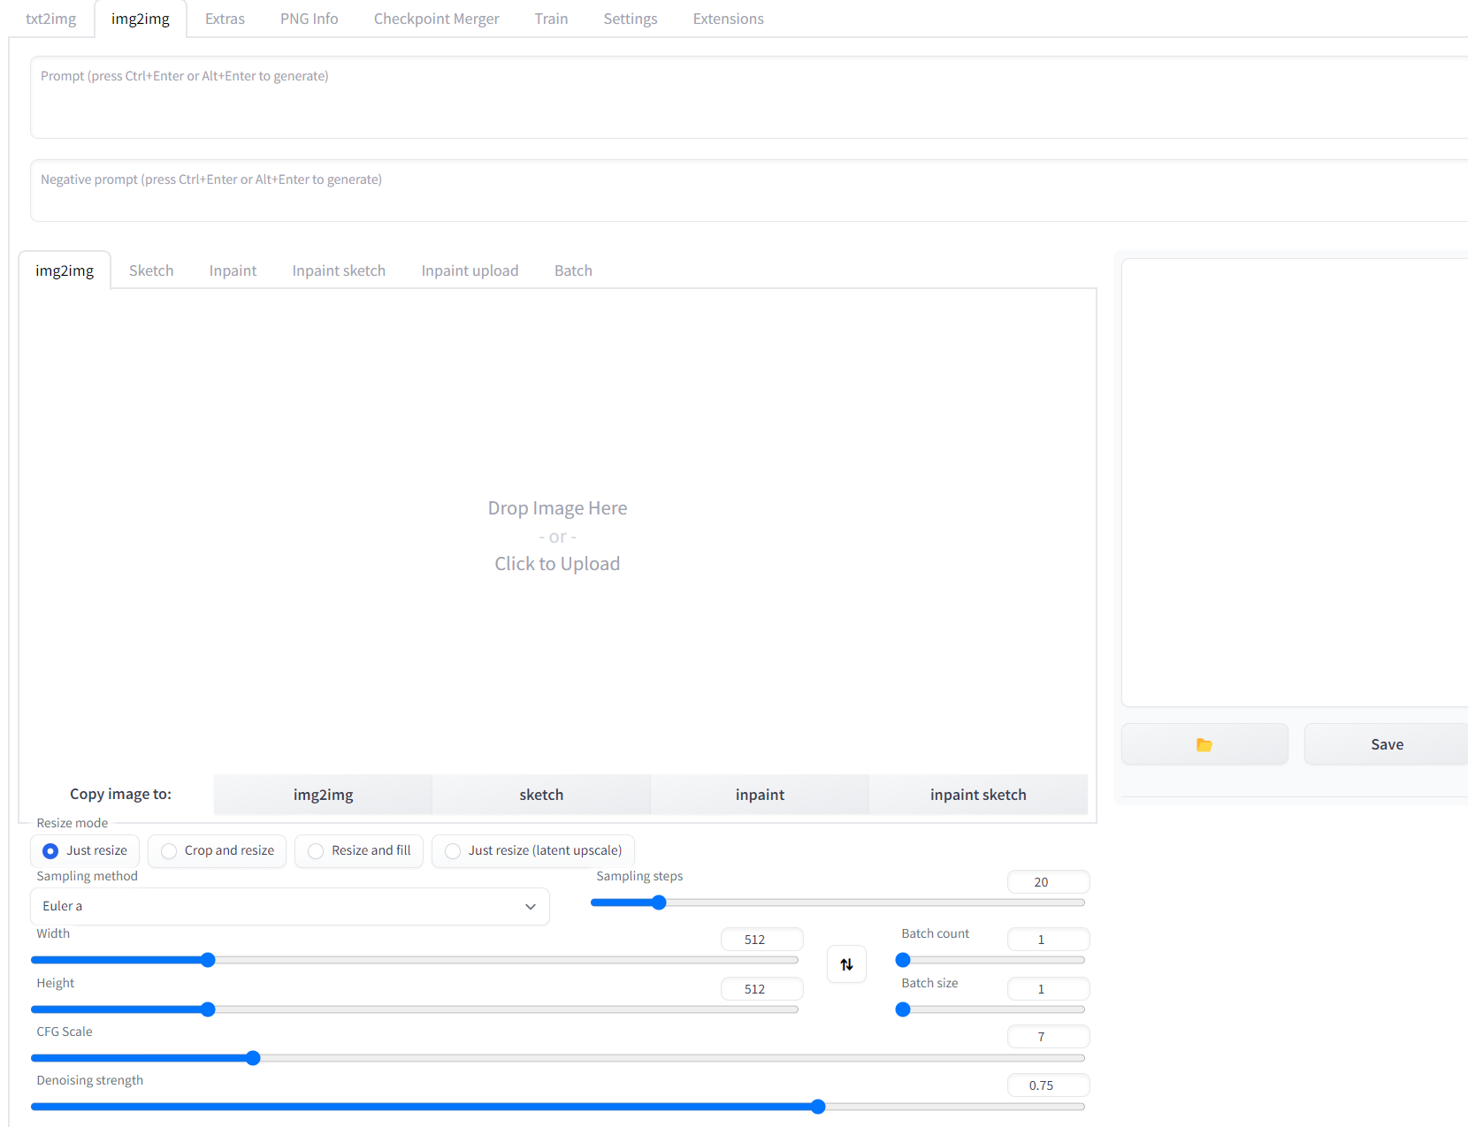The image size is (1468, 1127).
Task: Open the Sampling method dropdown
Action: pyautogui.click(x=289, y=906)
